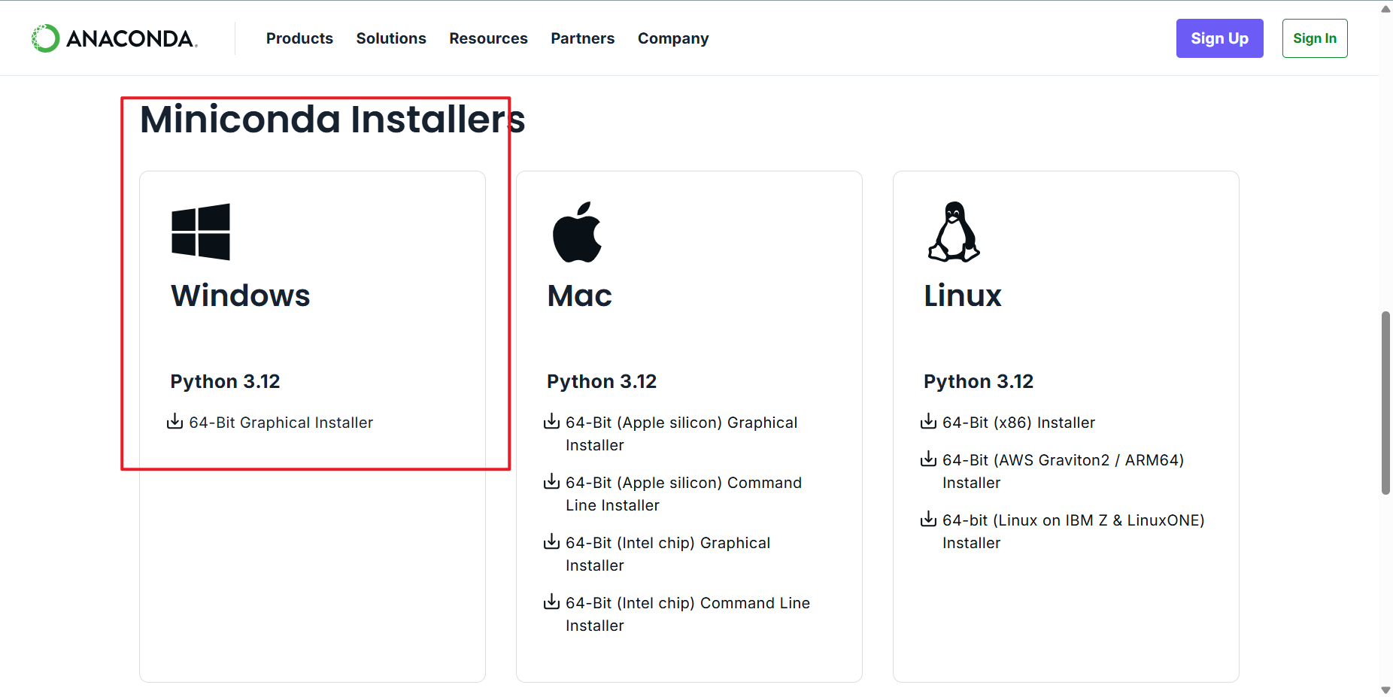This screenshot has height=697, width=1393.
Task: Click the Miniconda Installers heading
Action: click(332, 120)
